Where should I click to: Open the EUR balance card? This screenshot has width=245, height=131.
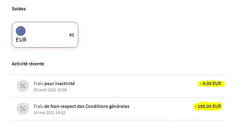click(45, 35)
